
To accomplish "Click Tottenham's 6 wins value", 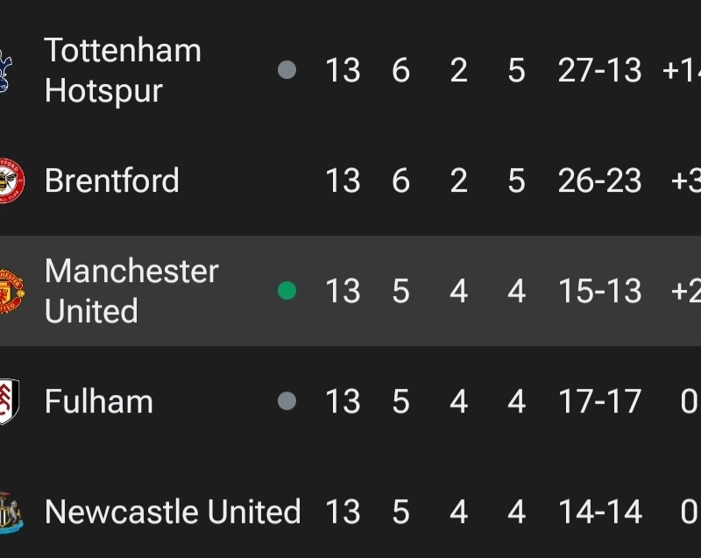I will coord(400,71).
